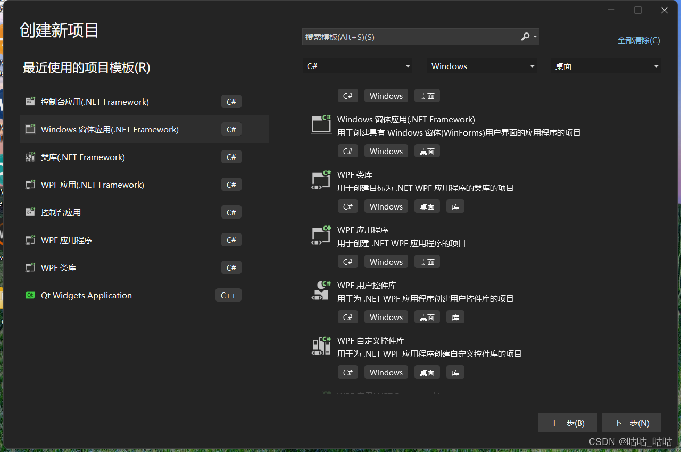The height and width of the screenshot is (452, 681).
Task: Click the Windows tag under WPF 应用程序 result
Action: coord(386,262)
